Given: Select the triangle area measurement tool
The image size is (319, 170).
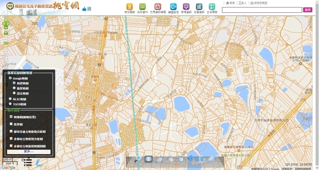Looking at the screenshot, I should [x=159, y=159].
